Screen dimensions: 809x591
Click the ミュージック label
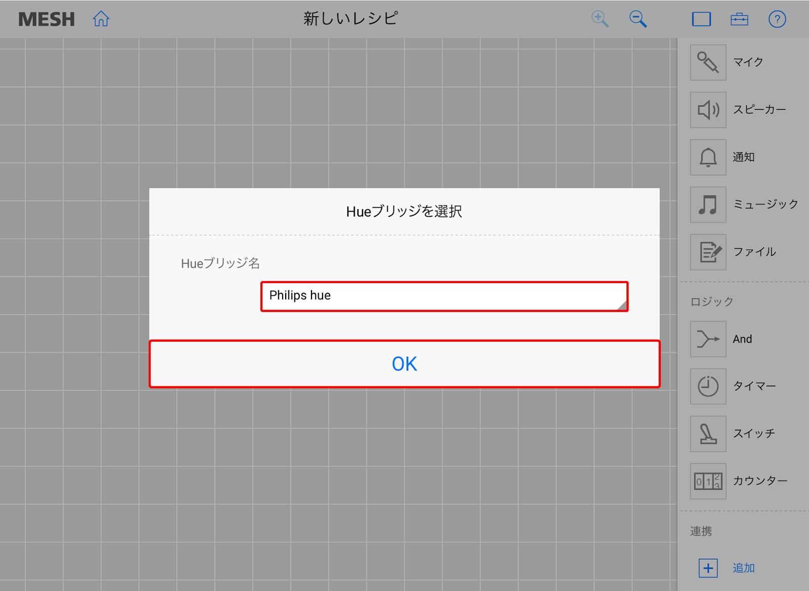click(x=766, y=204)
